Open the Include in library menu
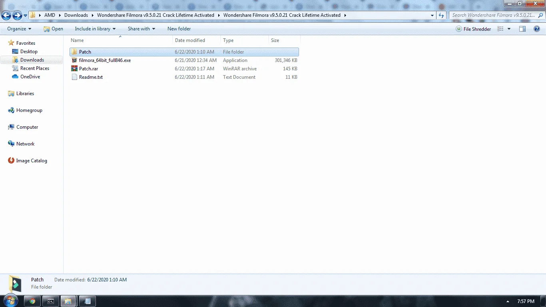The width and height of the screenshot is (546, 307). coord(95,29)
